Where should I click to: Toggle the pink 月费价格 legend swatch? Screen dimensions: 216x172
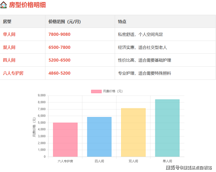(x=96, y=91)
